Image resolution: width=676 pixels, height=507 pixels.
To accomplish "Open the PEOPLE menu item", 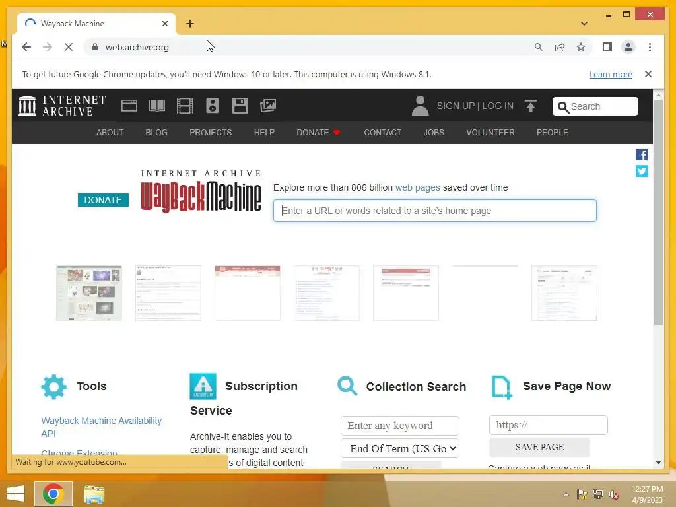I will [553, 132].
